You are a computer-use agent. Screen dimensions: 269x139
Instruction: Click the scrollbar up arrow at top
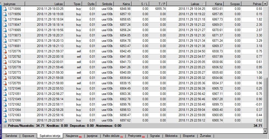click(265, 3)
